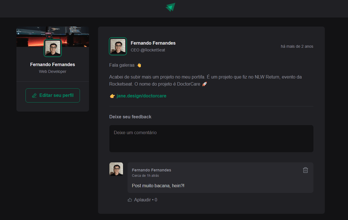Select the post author's avatar thumbnail
This screenshot has height=220, width=348.
tap(118, 46)
